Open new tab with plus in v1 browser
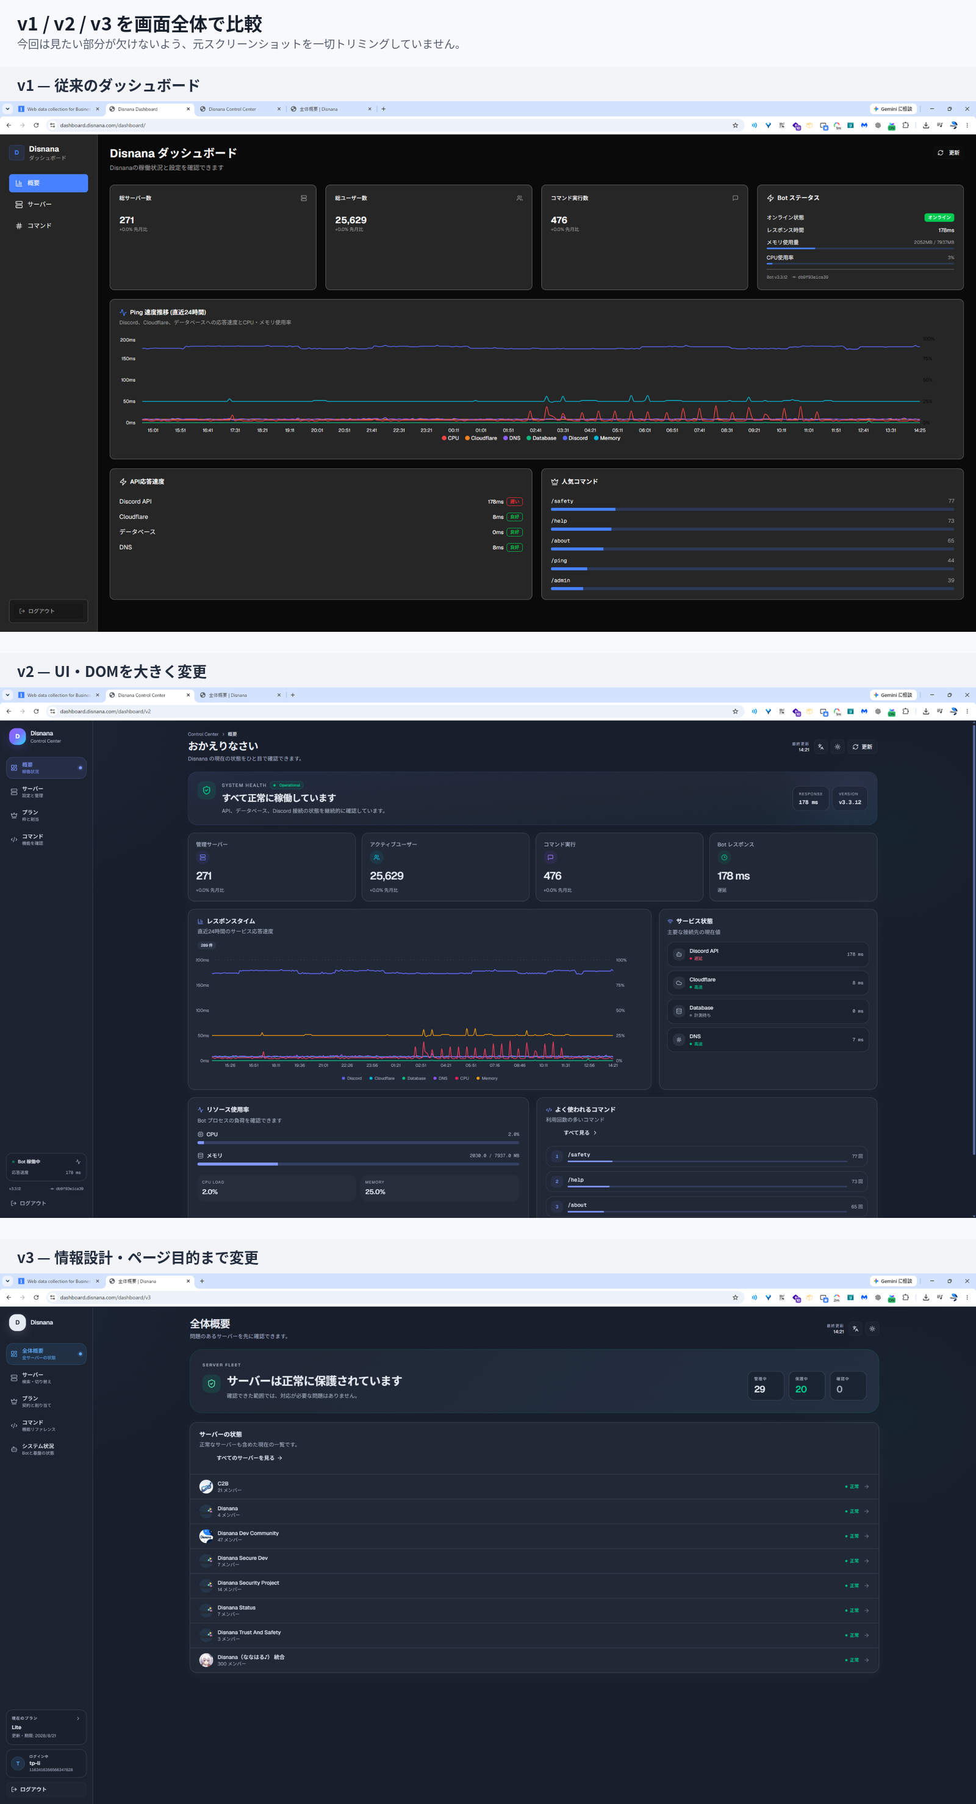Viewport: 976px width, 1804px height. pos(383,109)
